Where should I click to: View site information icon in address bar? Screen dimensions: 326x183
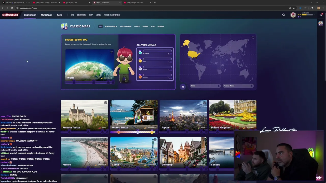(17, 8)
